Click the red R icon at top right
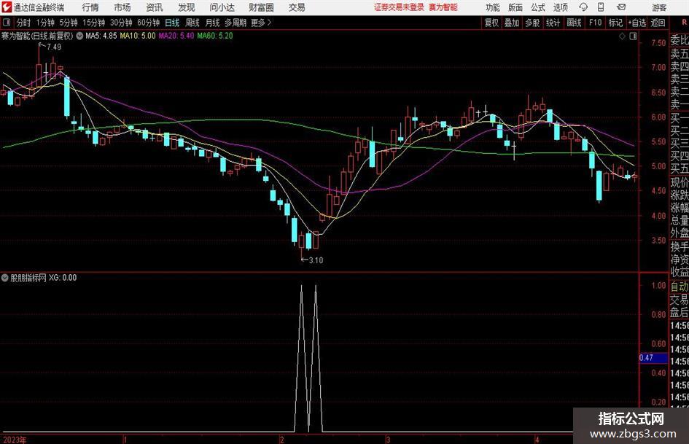 coord(684,23)
